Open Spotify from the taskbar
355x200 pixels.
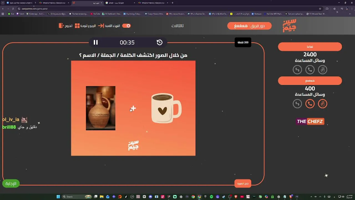click(x=211, y=197)
